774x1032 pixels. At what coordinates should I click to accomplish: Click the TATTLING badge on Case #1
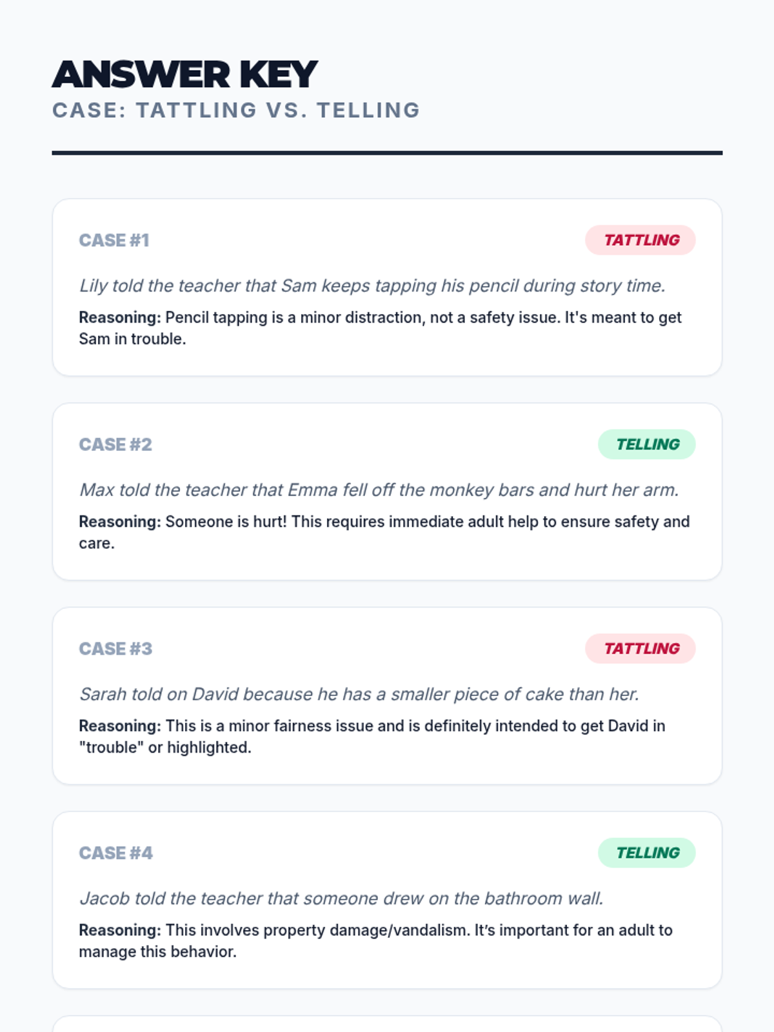[640, 240]
